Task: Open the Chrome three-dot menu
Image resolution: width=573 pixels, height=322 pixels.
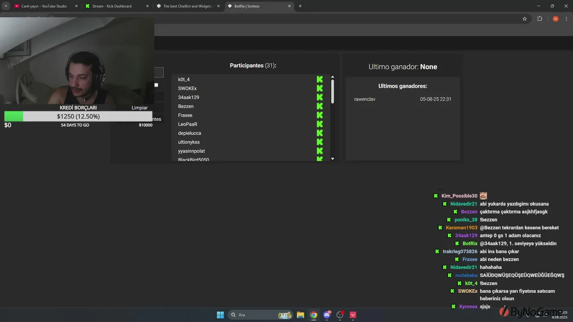Action: tap(566, 19)
